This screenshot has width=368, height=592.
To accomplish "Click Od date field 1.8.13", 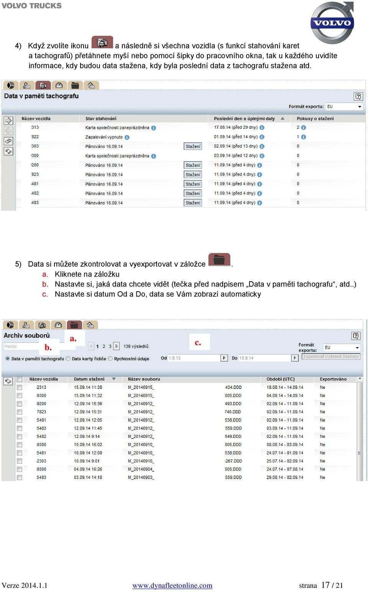I will tap(194, 358).
